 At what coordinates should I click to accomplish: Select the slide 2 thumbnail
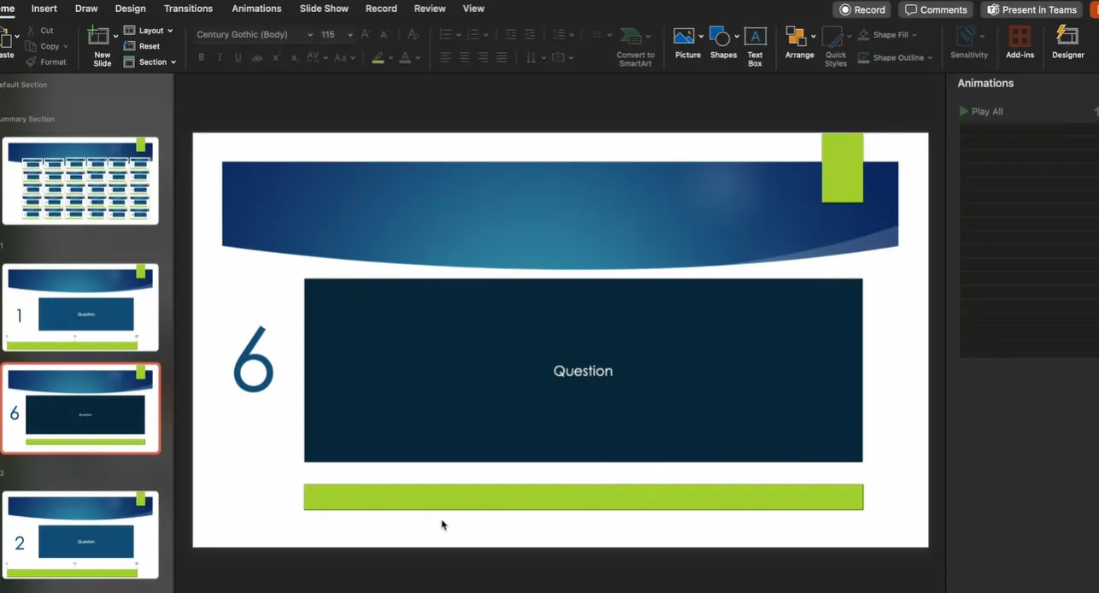coord(80,536)
